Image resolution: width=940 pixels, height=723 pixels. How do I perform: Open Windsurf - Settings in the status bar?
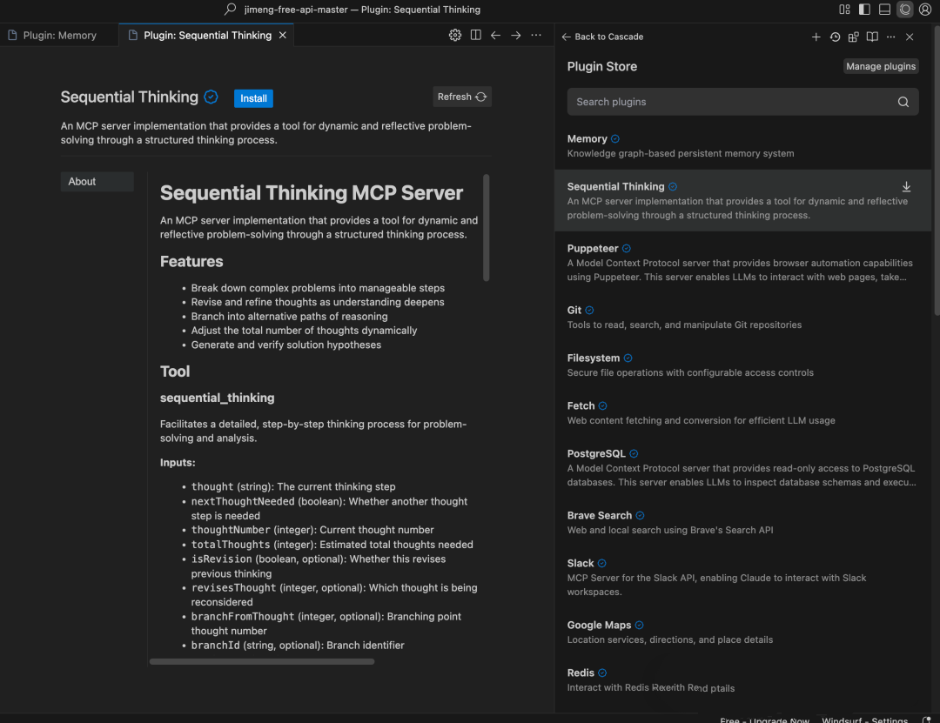click(864, 720)
